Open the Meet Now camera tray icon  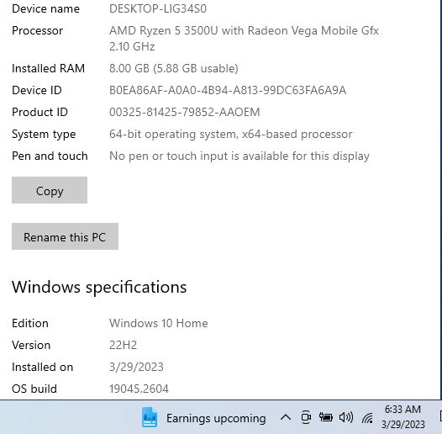306,417
